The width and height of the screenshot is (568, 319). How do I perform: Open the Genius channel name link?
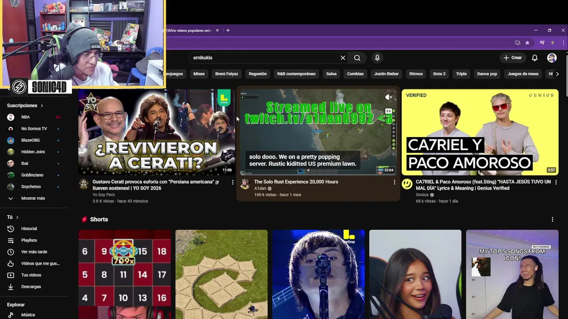point(422,195)
